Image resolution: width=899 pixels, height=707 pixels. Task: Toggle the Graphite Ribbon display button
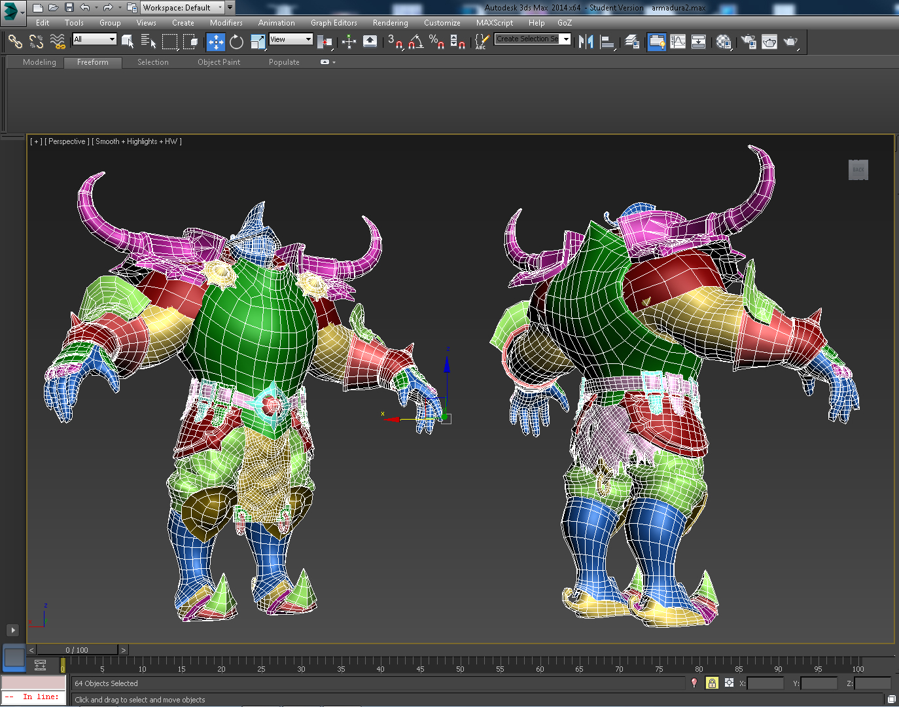[x=657, y=42]
